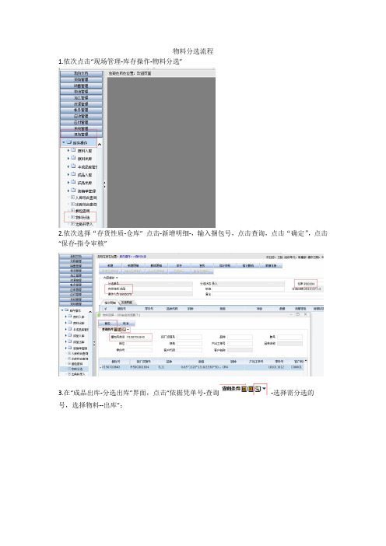
Task: Select 边角料录入 tree item in first screenshot
Action: pyautogui.click(x=84, y=224)
